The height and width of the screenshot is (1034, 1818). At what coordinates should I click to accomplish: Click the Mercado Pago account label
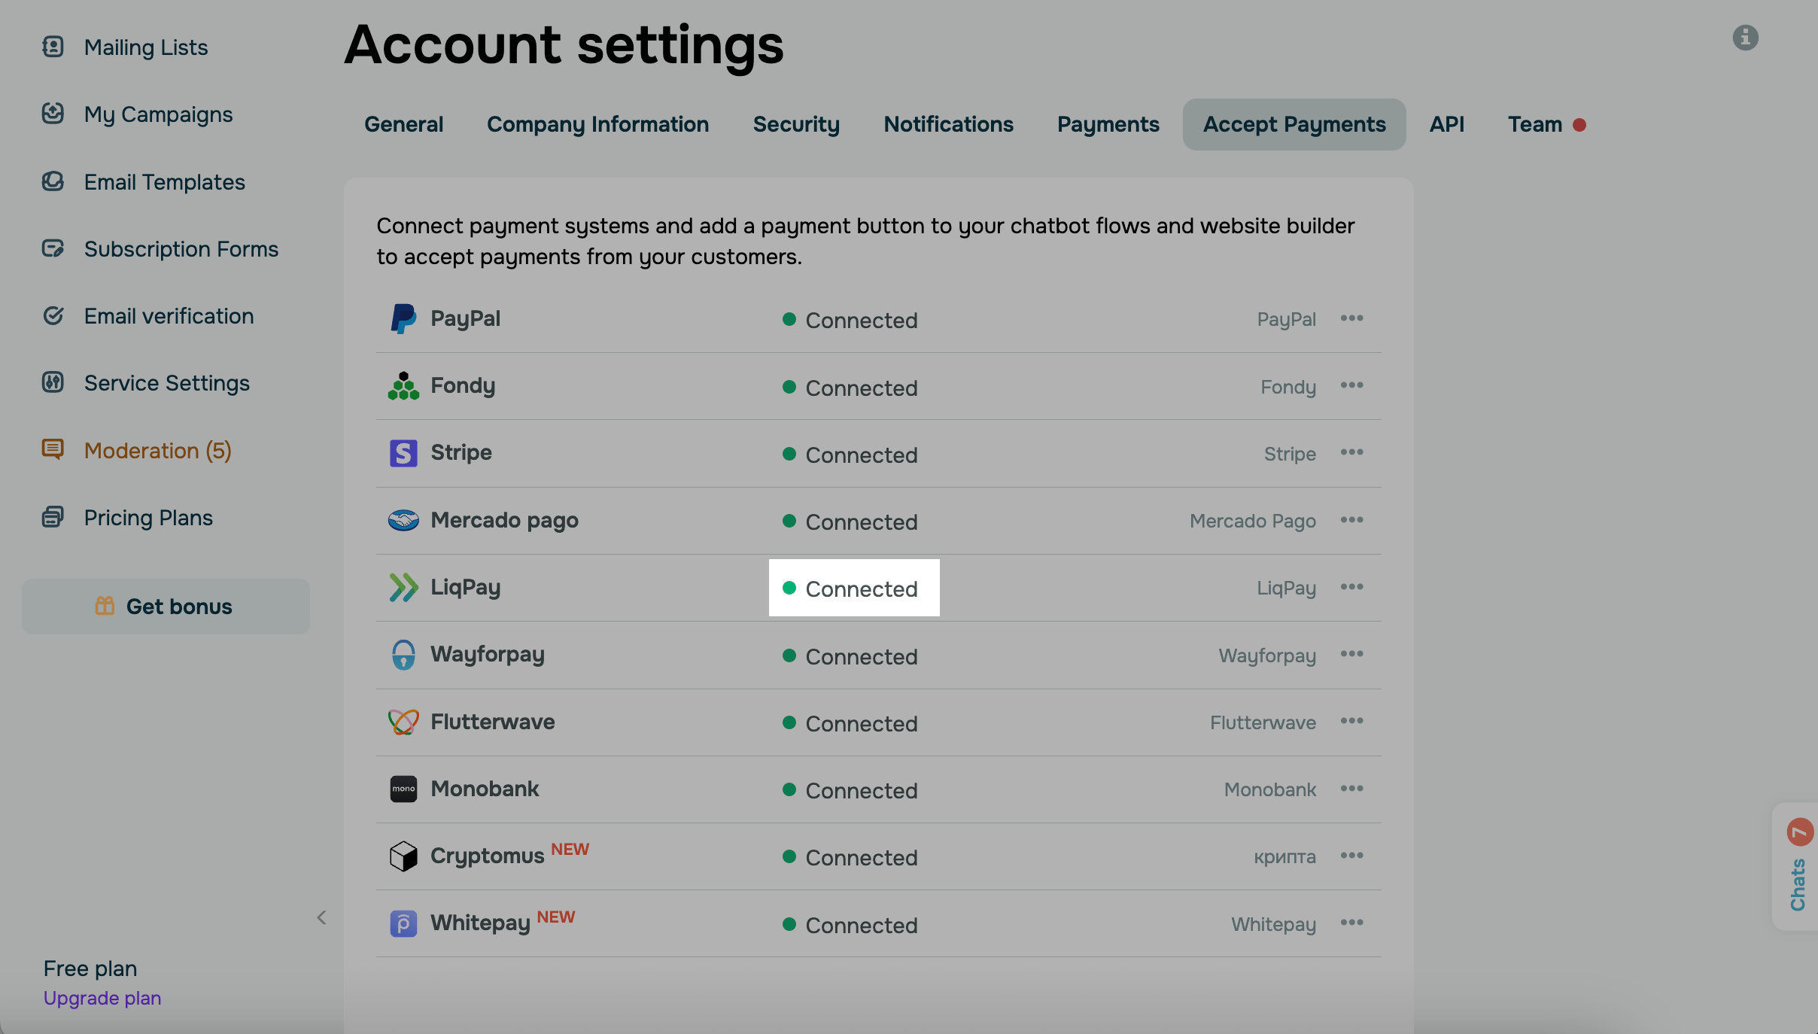tap(1252, 521)
